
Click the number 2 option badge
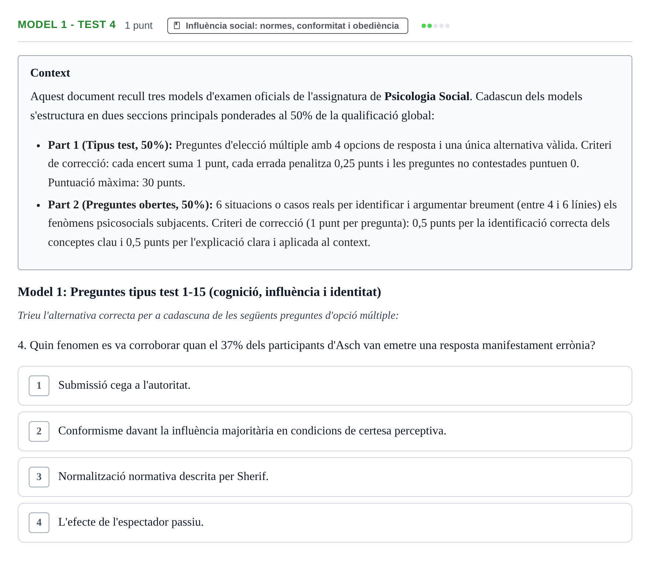tap(39, 431)
